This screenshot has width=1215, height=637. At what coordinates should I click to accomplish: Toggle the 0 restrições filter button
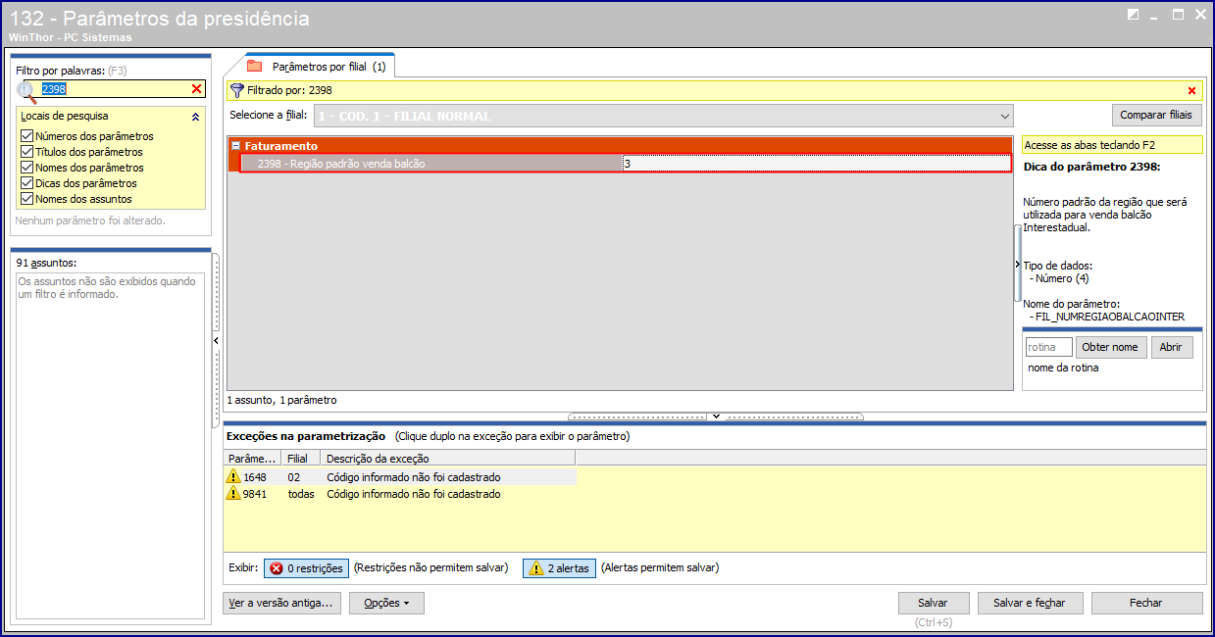coord(306,568)
